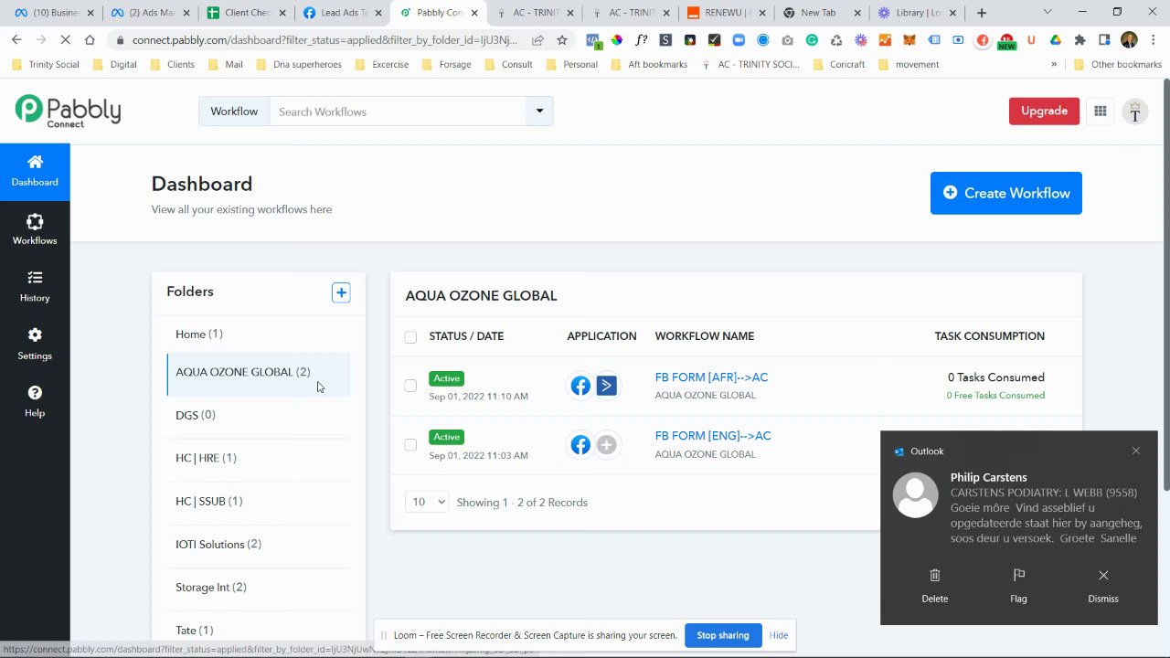This screenshot has width=1170, height=658.
Task: Open the Grammarly extension icon
Action: point(812,40)
